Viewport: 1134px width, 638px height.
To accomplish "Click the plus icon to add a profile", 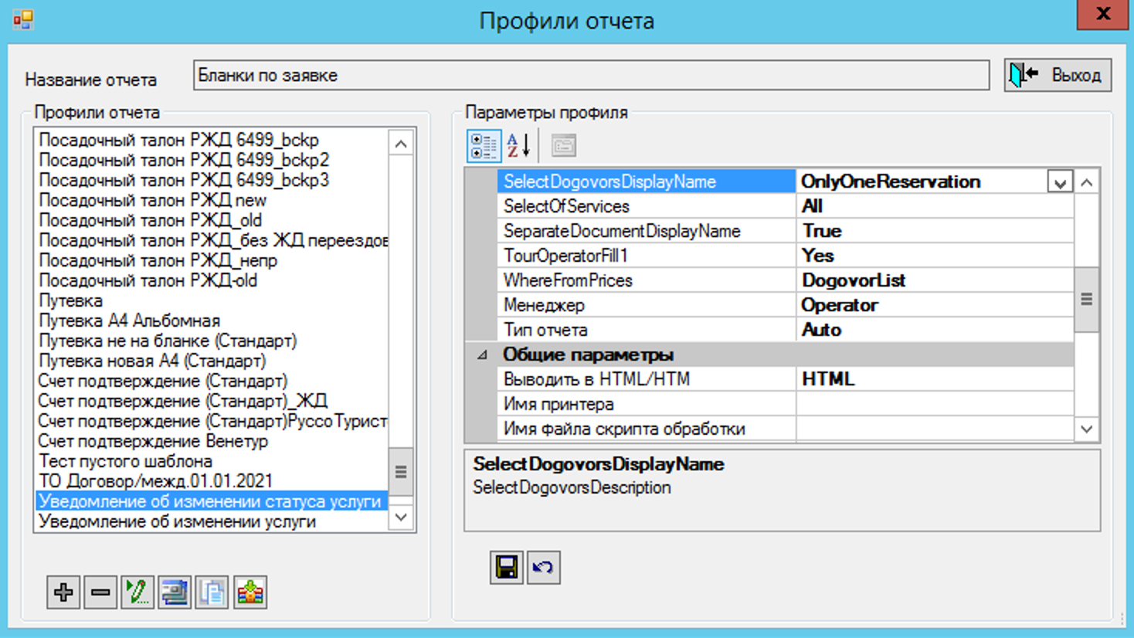I will point(63,592).
